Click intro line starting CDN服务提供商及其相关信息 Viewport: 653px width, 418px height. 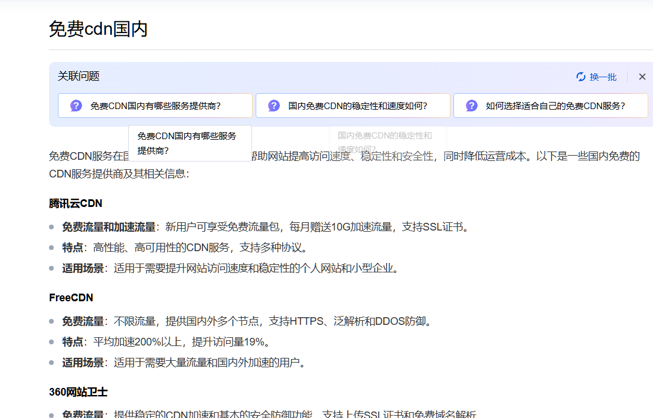(119, 174)
